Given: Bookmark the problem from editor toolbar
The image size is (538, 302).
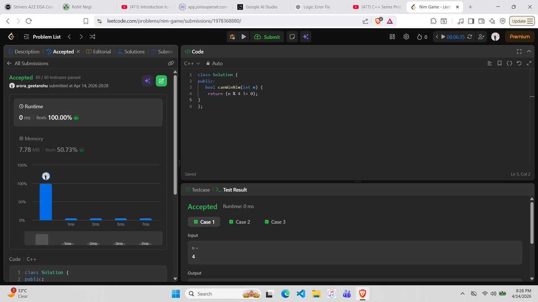Looking at the screenshot, I should coord(499,63).
